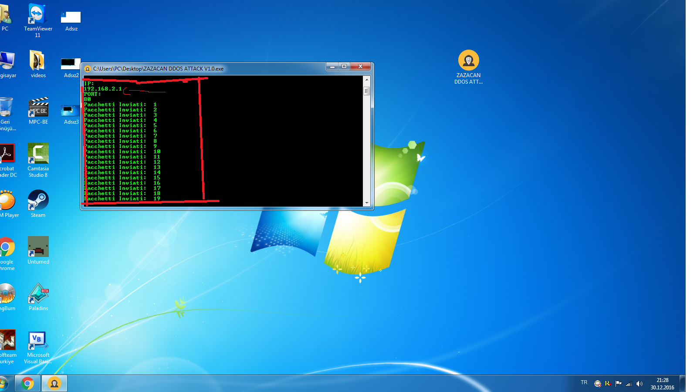Click the Show Desktop button at taskbar end

click(683, 384)
